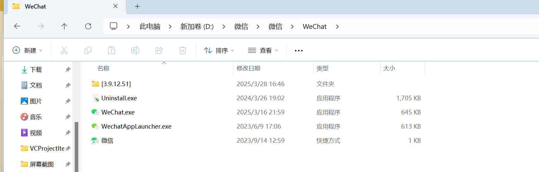Select the [3.9.12.51] folder
The width and height of the screenshot is (539, 172).
(116, 84)
